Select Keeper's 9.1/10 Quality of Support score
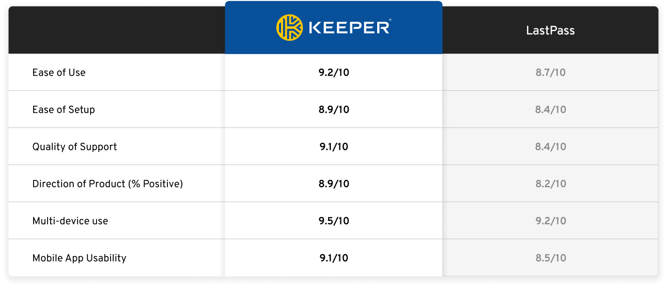Viewport: 667px width, 287px height. click(x=334, y=147)
